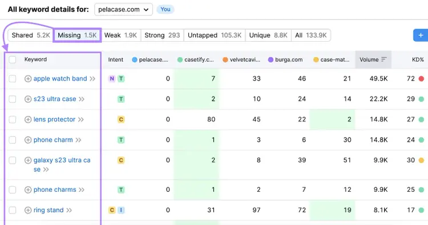
Task: Click purple burga.com column color dot
Action: pyautogui.click(x=270, y=59)
